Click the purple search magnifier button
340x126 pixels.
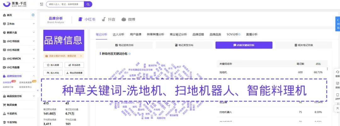tap(88, 4)
